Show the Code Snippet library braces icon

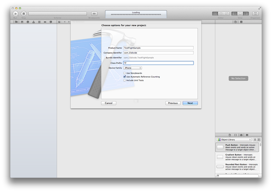tap(235, 135)
